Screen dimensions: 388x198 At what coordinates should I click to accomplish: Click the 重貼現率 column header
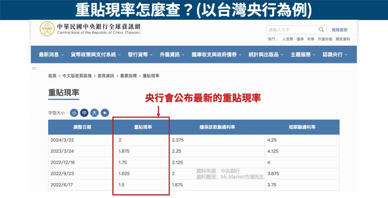(x=143, y=127)
